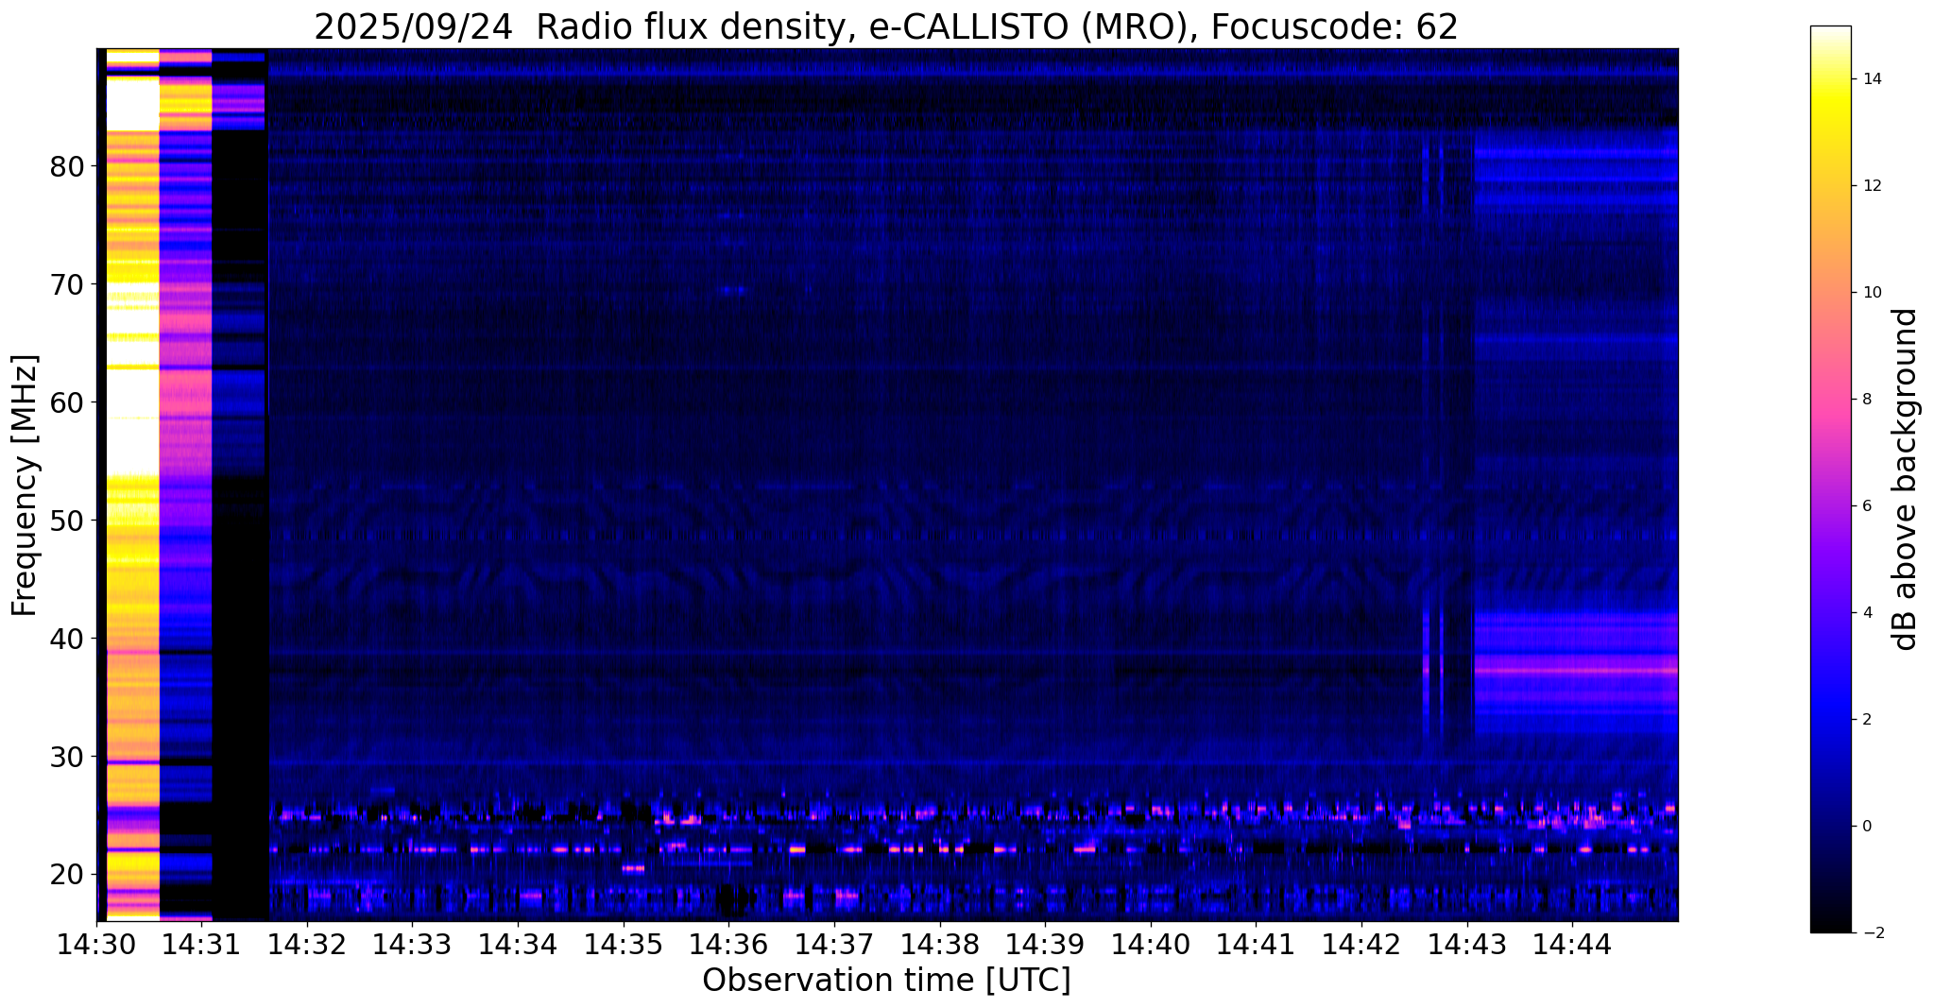The width and height of the screenshot is (1934, 1008).
Task: Click the x-axis tick label 14:38
Action: click(940, 944)
